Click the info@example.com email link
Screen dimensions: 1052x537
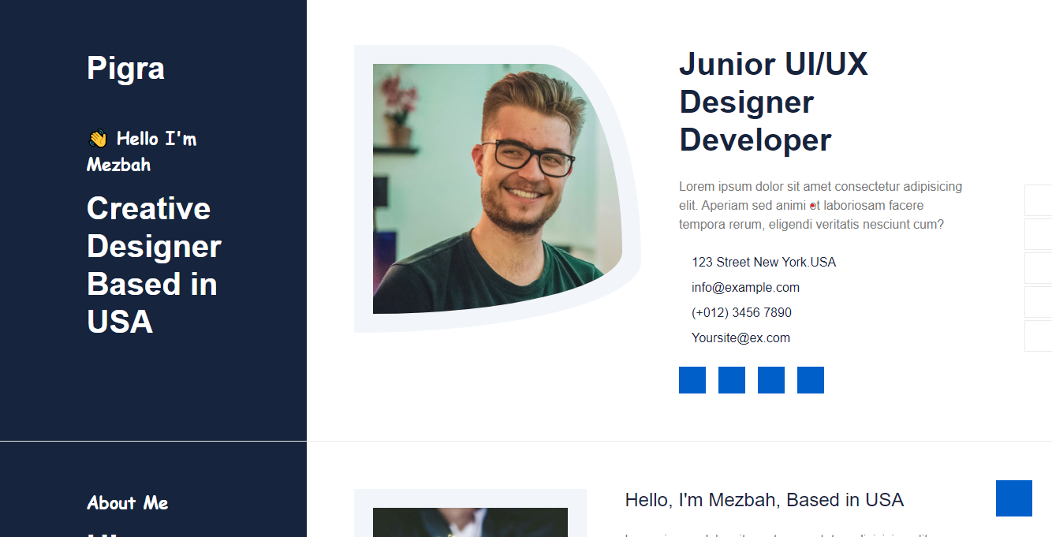tap(745, 287)
